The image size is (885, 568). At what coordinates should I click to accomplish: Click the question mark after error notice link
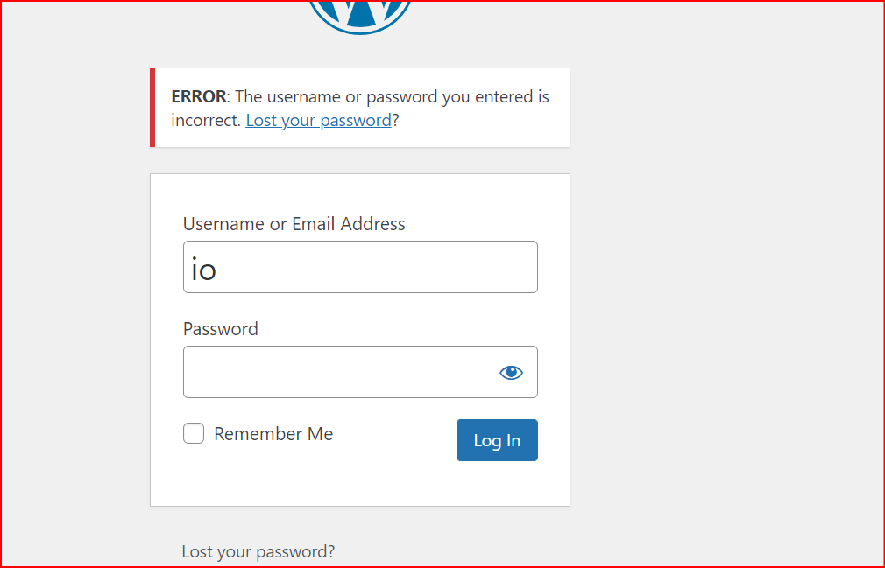click(x=395, y=120)
